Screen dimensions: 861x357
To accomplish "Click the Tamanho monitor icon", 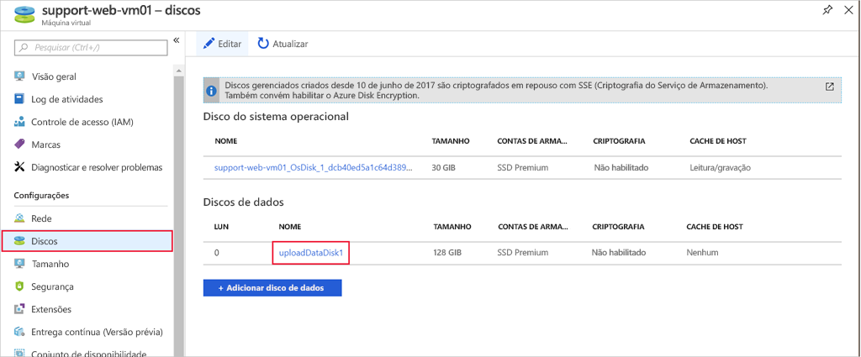I will pyautogui.click(x=20, y=264).
